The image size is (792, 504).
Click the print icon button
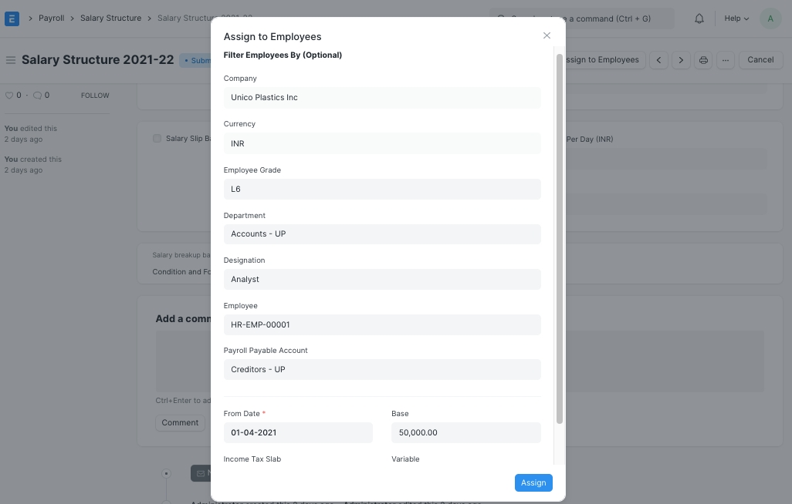(x=703, y=60)
